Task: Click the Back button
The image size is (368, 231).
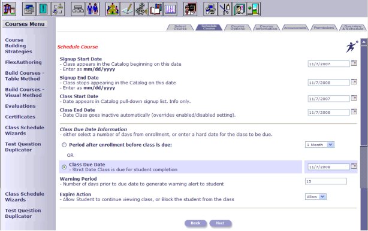Action: pyautogui.click(x=195, y=223)
